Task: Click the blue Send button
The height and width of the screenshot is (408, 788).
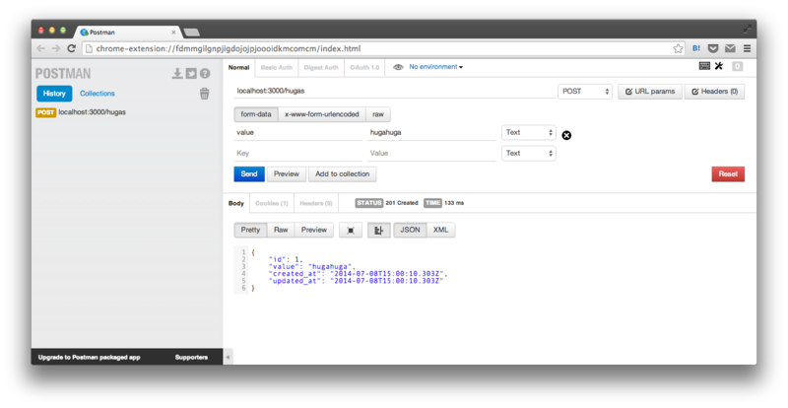Action: (x=249, y=174)
